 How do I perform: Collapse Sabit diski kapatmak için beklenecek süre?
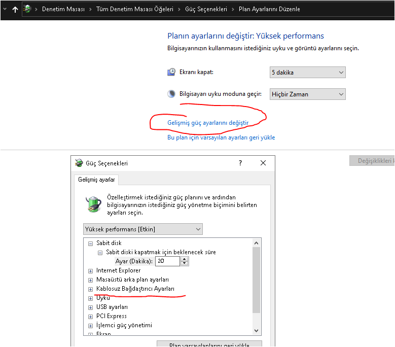click(x=100, y=253)
